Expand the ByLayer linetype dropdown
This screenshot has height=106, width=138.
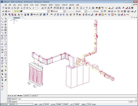[86, 11]
